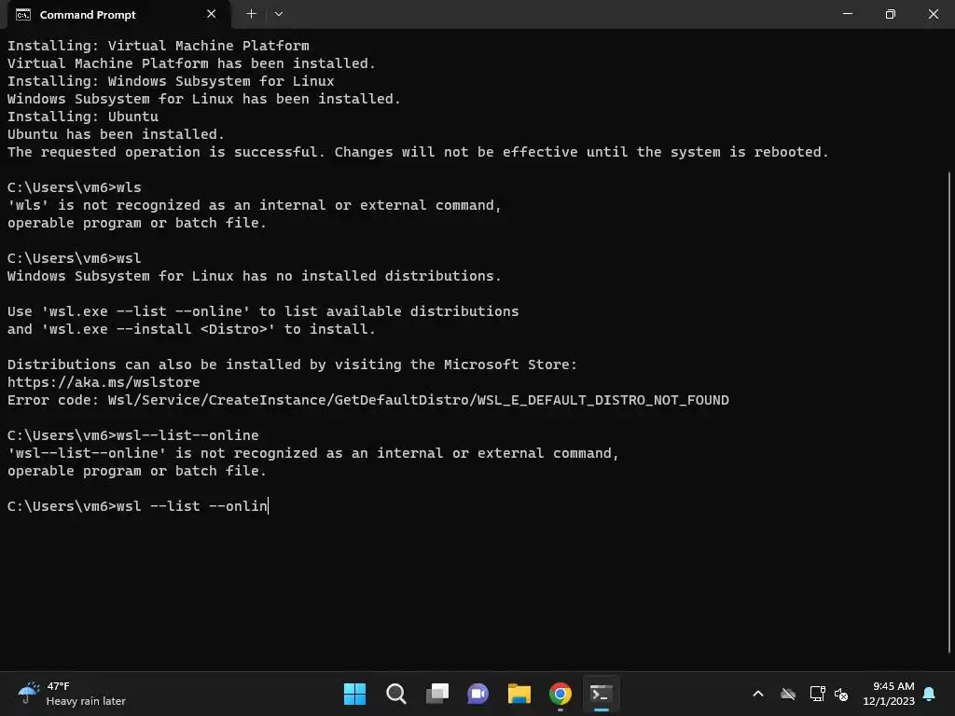Close the Command Prompt tab
Viewport: 955px width, 716px height.
212,14
